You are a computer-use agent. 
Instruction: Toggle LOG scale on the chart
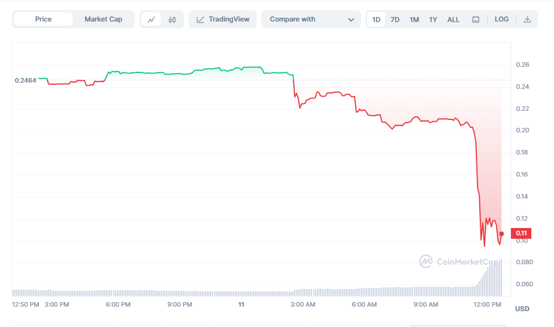[x=501, y=19]
